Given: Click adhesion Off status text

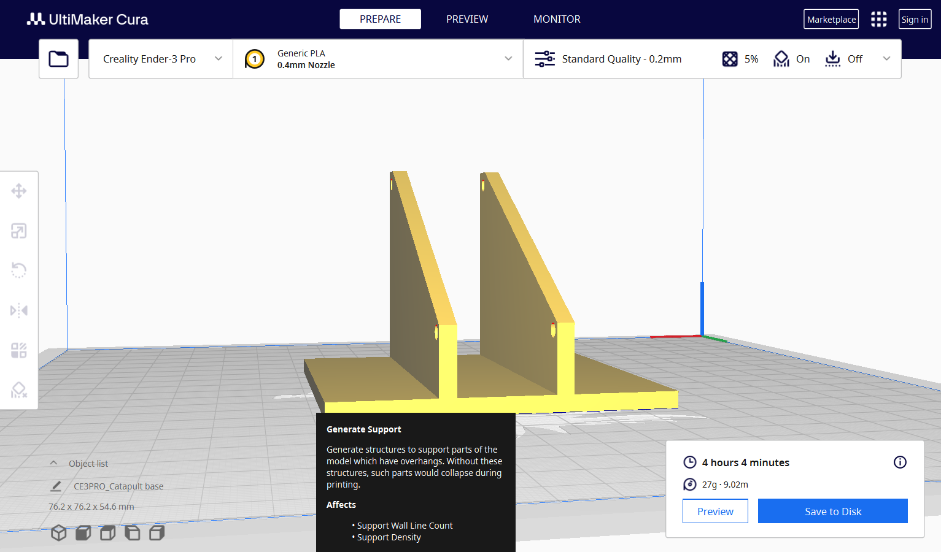Looking at the screenshot, I should click(855, 59).
